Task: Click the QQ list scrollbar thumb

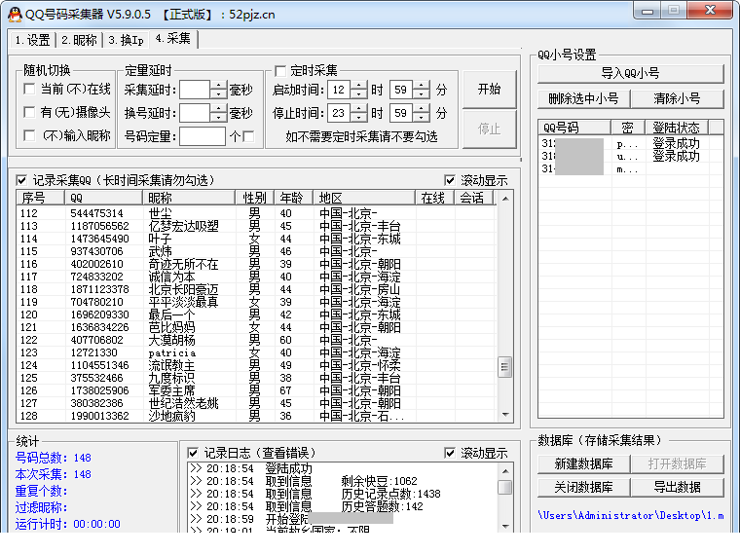Action: tap(505, 367)
